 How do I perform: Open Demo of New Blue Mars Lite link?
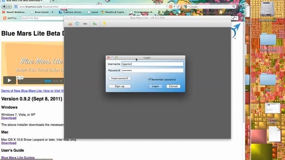[x=33, y=91]
